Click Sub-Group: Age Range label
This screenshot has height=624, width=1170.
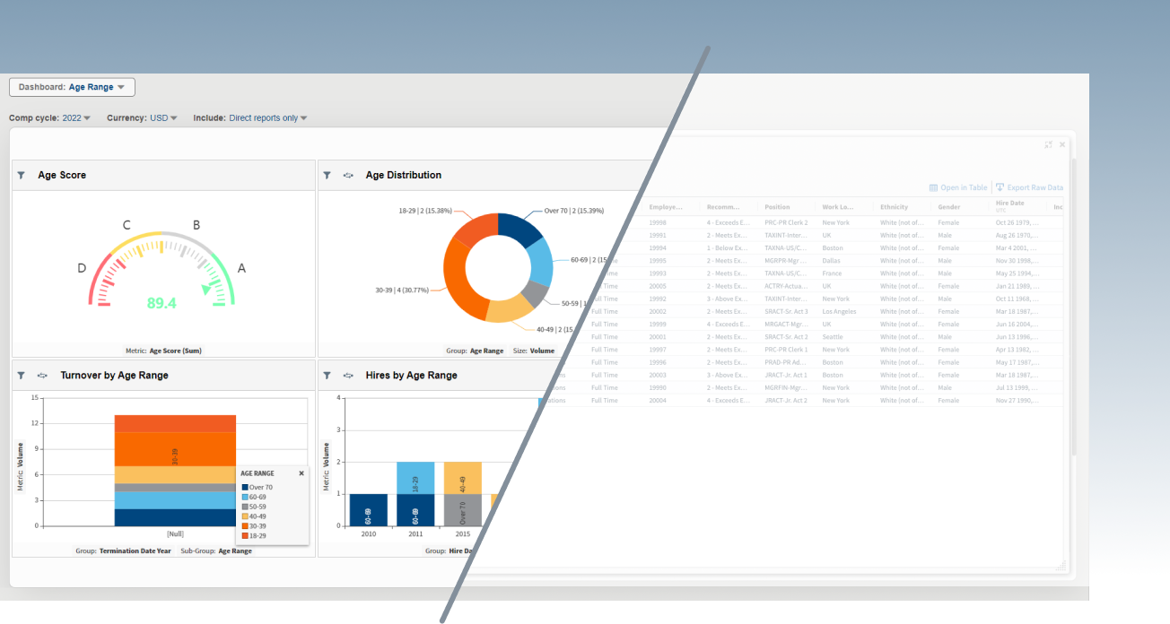point(216,550)
